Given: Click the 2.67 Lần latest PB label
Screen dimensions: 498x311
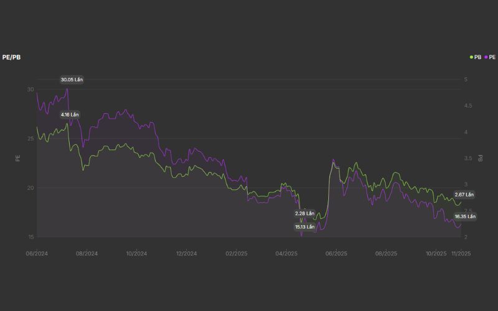Looking at the screenshot, I should [x=464, y=195].
